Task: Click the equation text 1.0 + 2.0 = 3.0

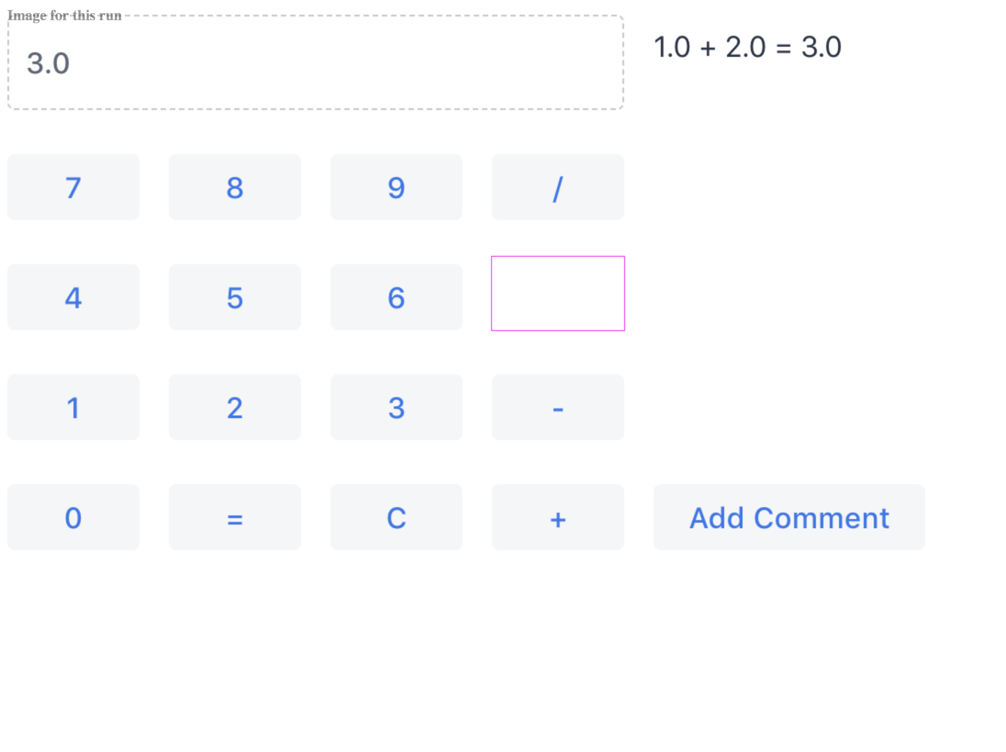Action: pos(747,47)
